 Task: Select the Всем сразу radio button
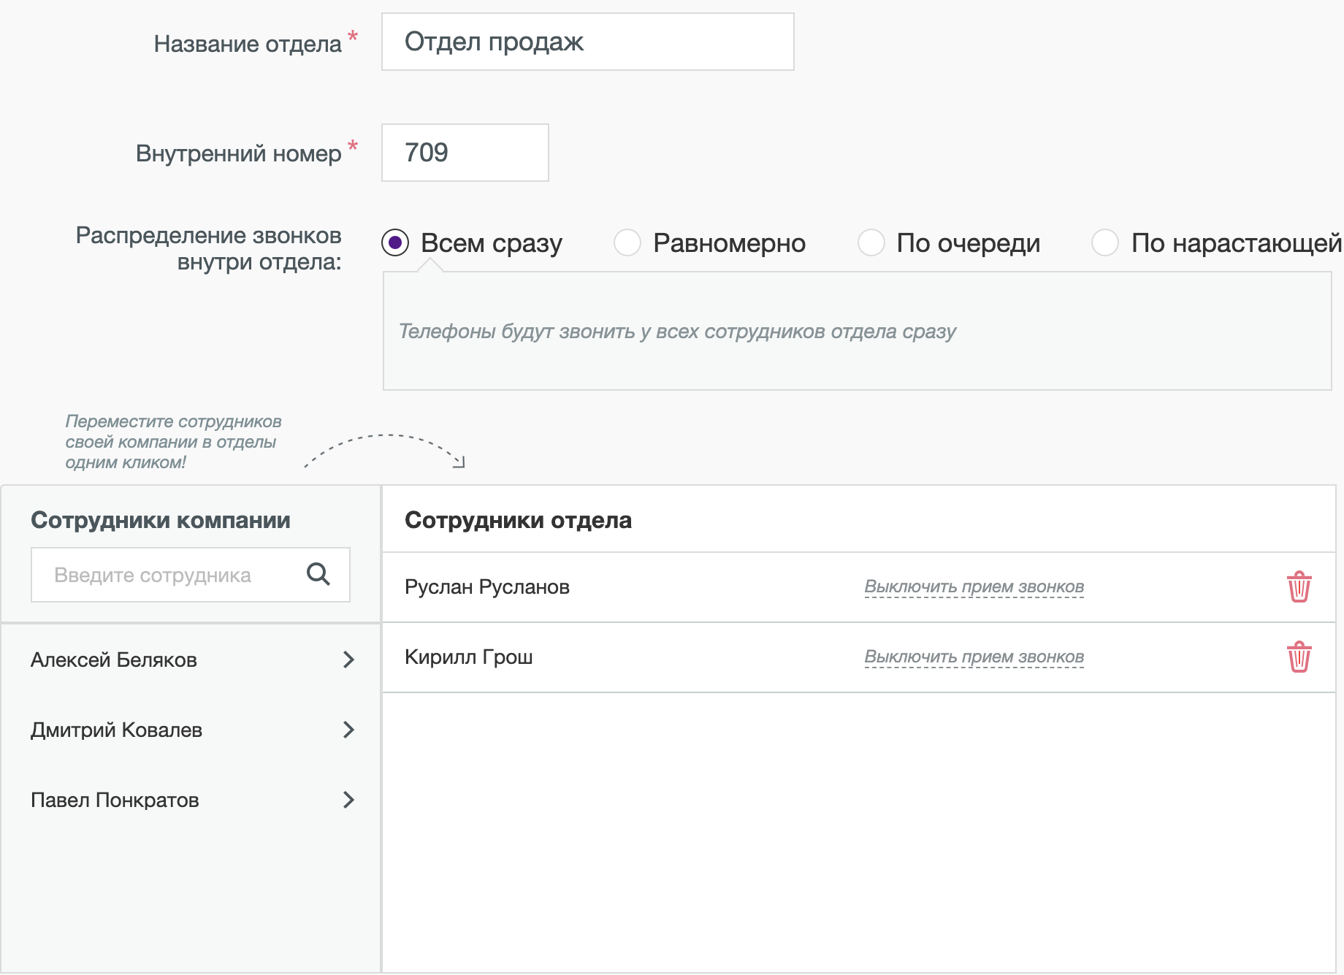[x=395, y=242]
